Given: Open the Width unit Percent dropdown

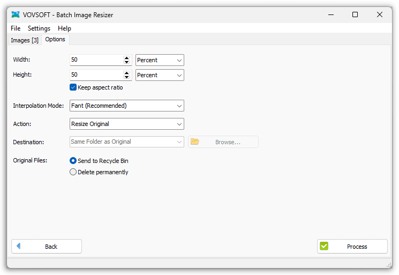Looking at the screenshot, I should tap(160, 60).
